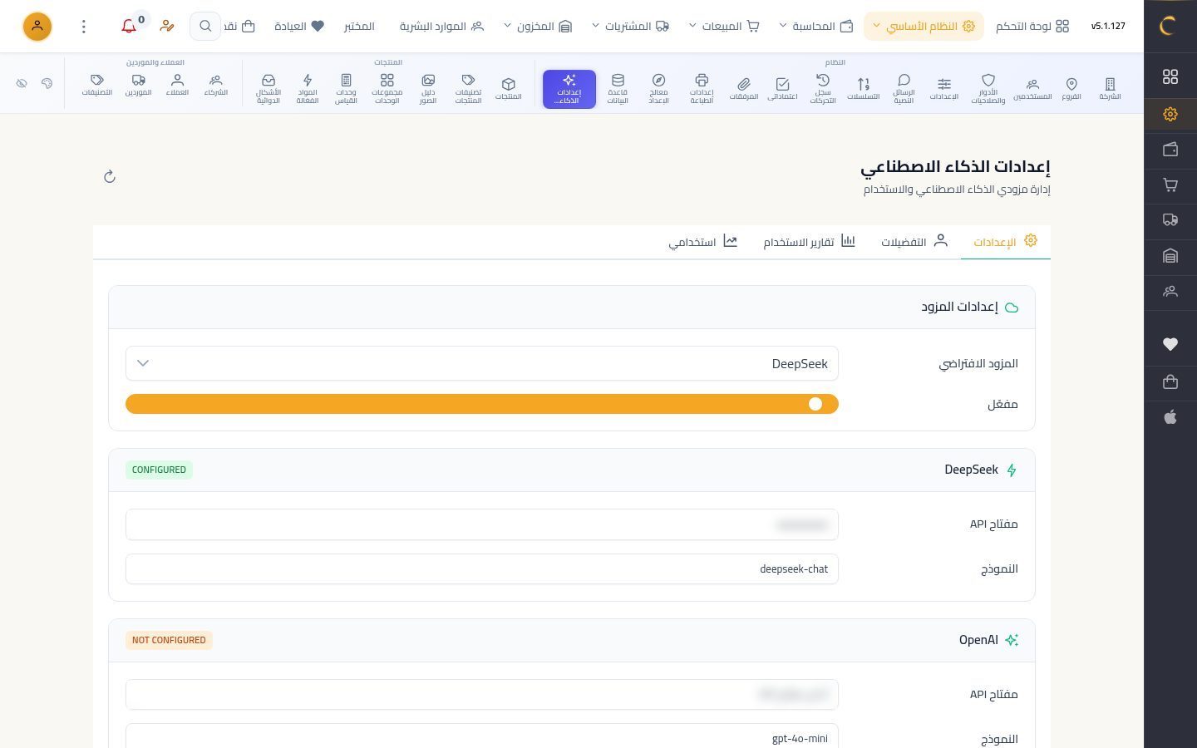Screen dimensions: 1197x748
Task: Expand the المزود الافتراضي DeepSeek dropdown
Action: tap(482, 363)
